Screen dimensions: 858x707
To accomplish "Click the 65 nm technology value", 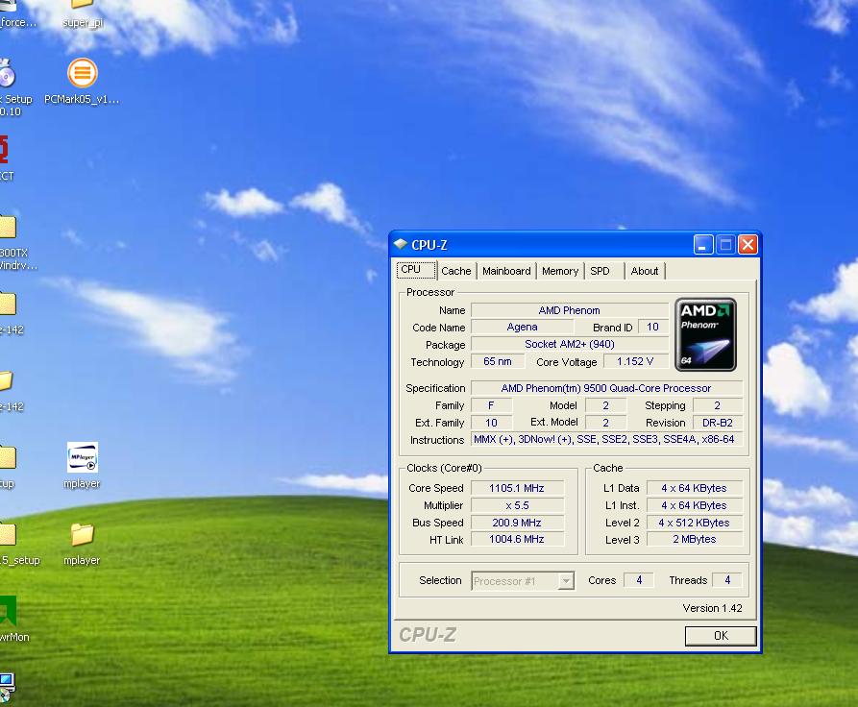I will click(x=498, y=362).
